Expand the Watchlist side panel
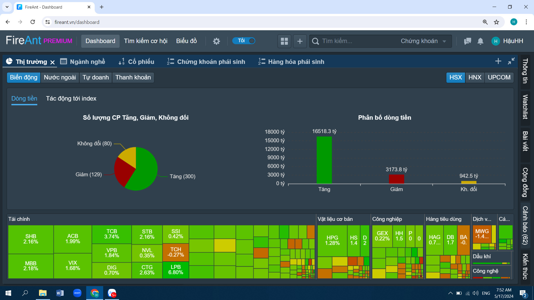 pyautogui.click(x=525, y=107)
